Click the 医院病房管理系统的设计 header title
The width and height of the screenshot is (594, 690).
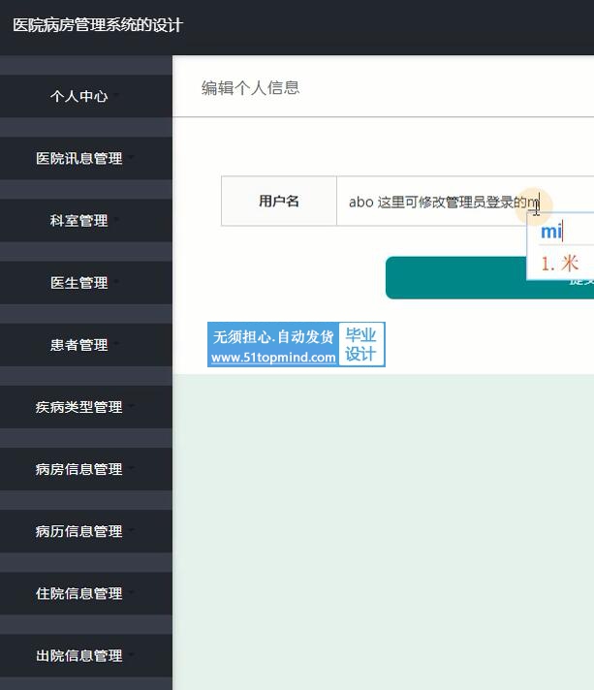(98, 25)
